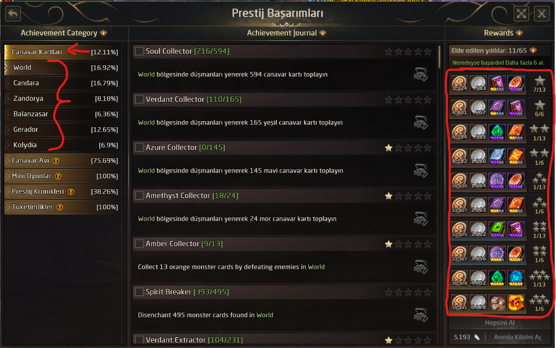The height and width of the screenshot is (348, 556).
Task: Click the Amber Collector chest icon
Action: [420, 267]
